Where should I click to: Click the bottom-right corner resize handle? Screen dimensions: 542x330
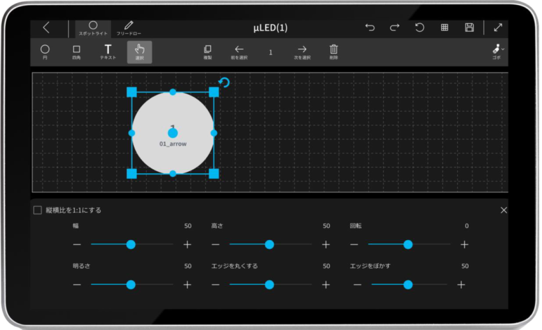(x=214, y=174)
